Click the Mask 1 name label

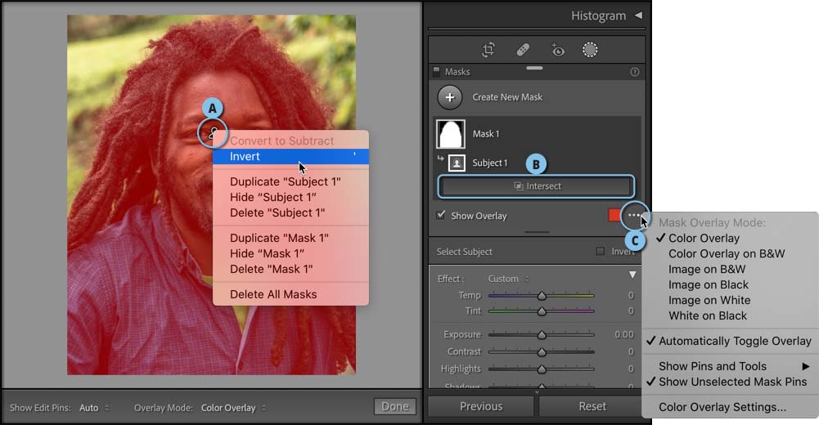point(486,134)
